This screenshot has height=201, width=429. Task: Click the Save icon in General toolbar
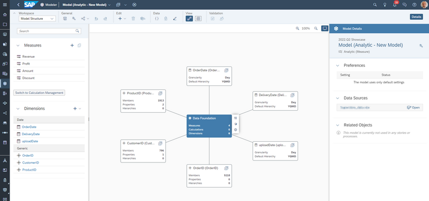click(65, 19)
